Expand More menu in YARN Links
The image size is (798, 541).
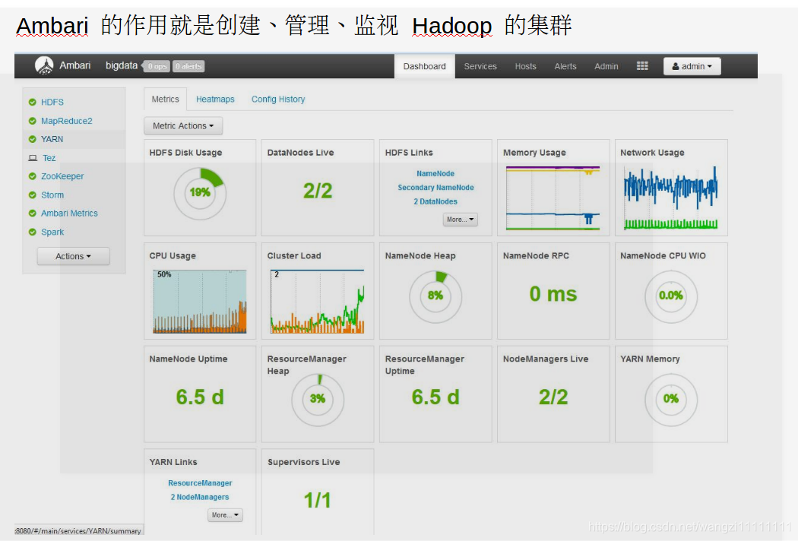225,515
